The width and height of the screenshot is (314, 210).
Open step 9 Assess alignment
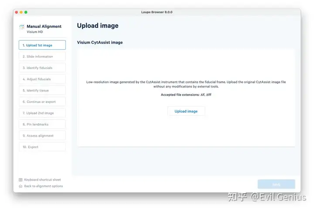(42, 136)
